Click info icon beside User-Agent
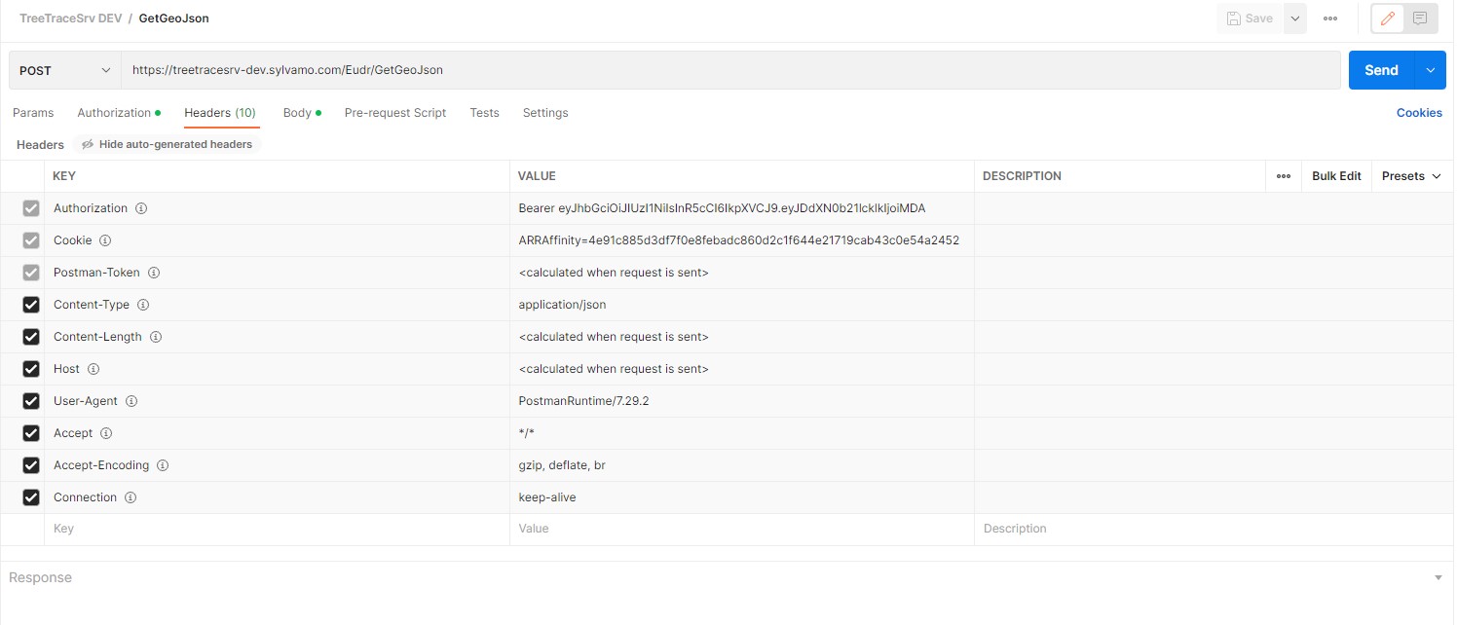Image resolution: width=1457 pixels, height=625 pixels. tap(131, 401)
